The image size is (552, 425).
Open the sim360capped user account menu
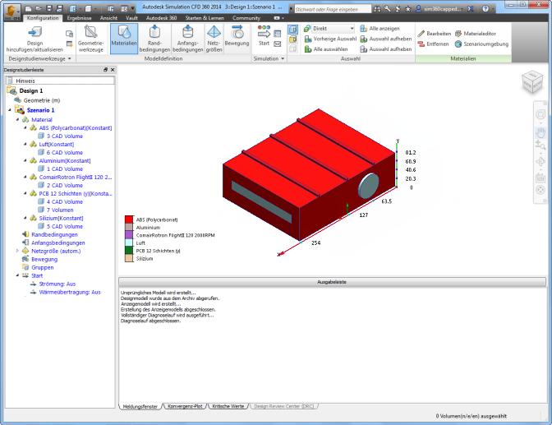tap(439, 9)
